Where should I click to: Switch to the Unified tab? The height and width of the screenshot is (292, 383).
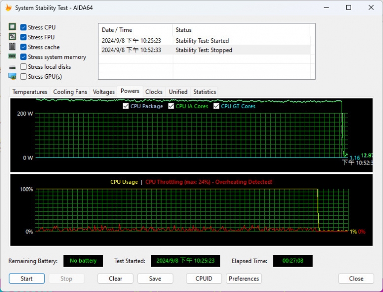[178, 92]
